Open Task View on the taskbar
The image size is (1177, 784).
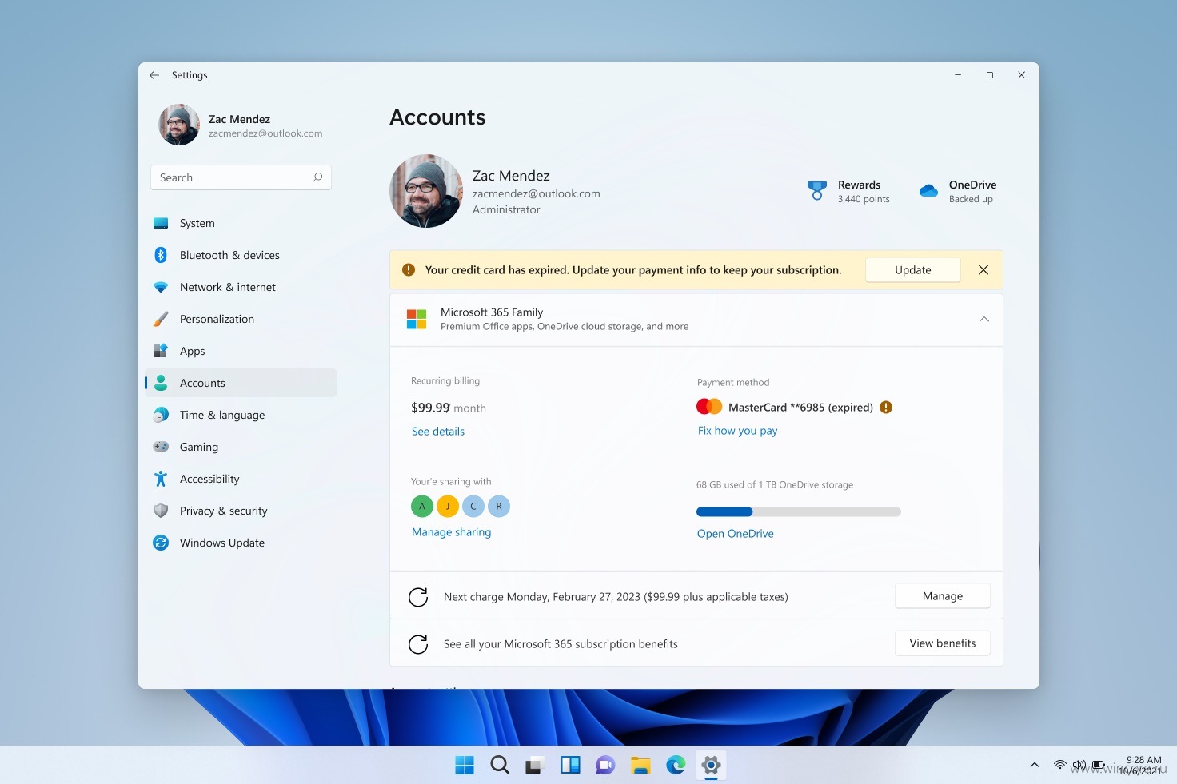(x=535, y=766)
